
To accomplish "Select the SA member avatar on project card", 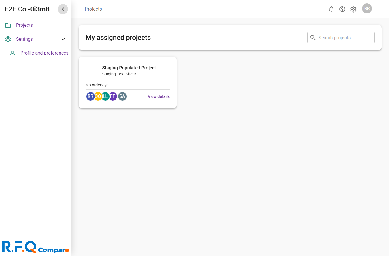I will (122, 96).
